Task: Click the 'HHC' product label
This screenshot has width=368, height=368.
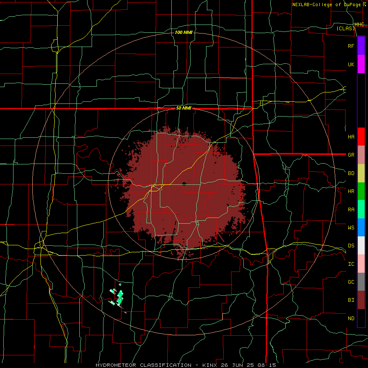Action: [x=359, y=25]
